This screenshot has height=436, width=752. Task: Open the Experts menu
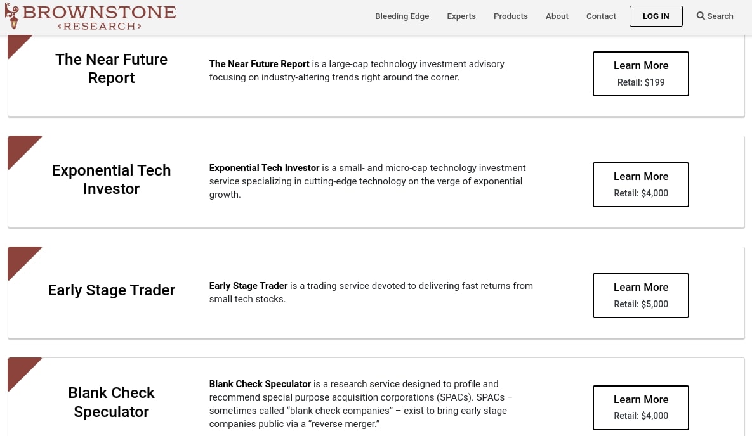461,16
